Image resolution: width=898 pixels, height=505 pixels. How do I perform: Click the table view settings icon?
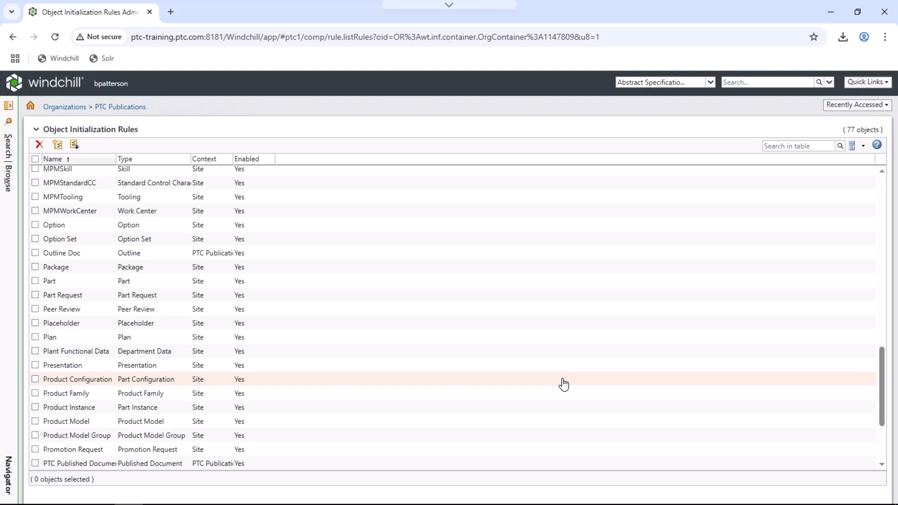(852, 146)
